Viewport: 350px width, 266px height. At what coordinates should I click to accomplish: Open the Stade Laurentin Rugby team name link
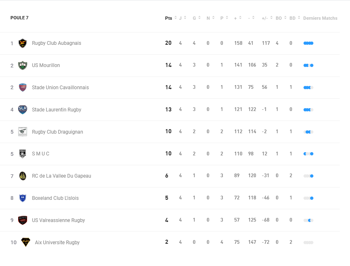[56, 110]
